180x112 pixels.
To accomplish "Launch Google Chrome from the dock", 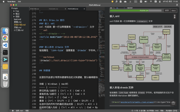I will (5, 38).
